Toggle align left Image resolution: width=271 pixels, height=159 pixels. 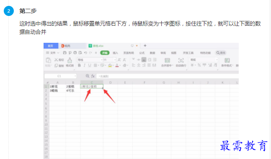[134, 65]
